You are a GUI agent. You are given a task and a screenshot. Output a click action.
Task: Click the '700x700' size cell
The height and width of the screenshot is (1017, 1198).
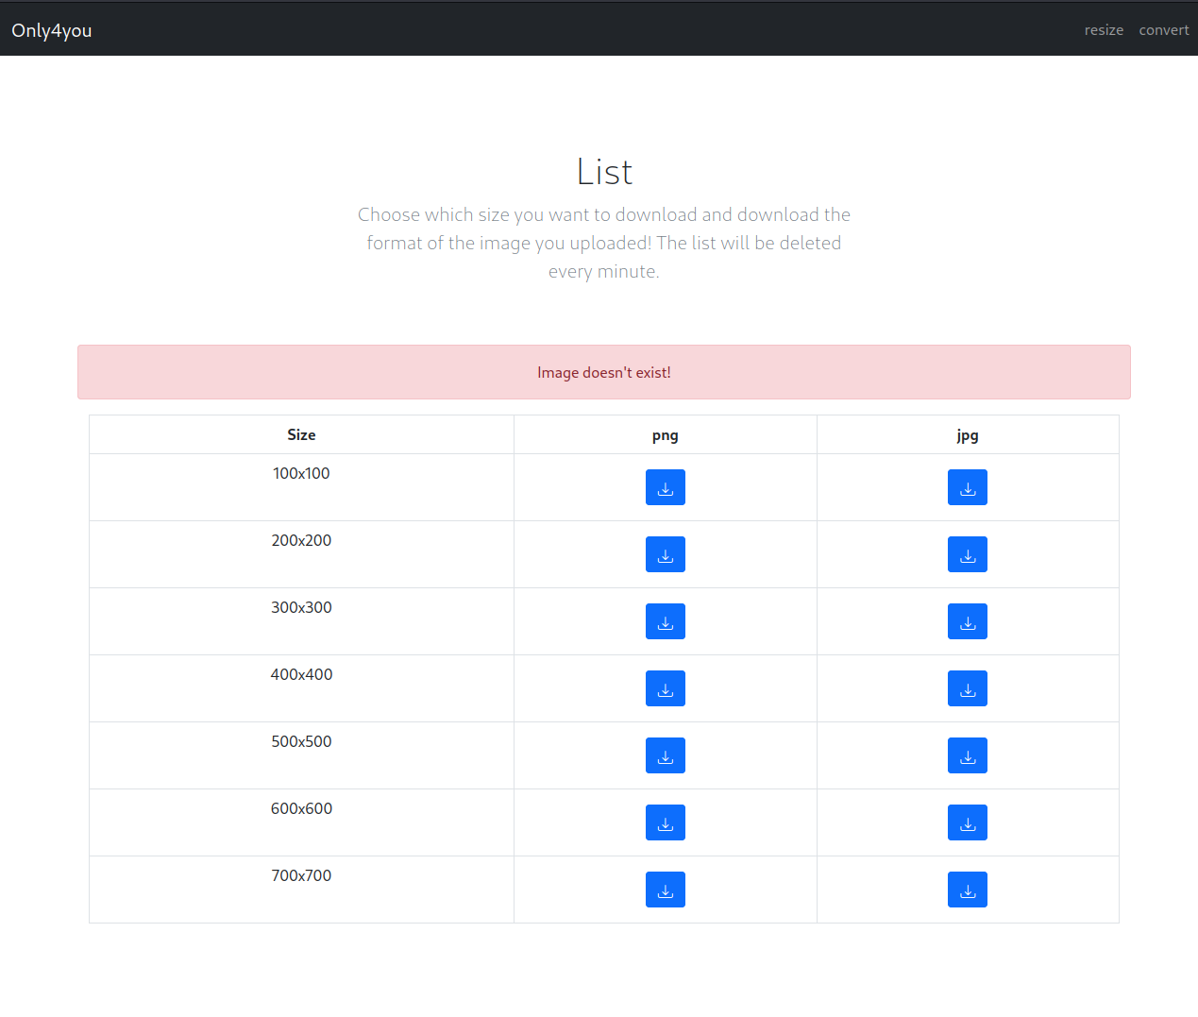pyautogui.click(x=301, y=890)
